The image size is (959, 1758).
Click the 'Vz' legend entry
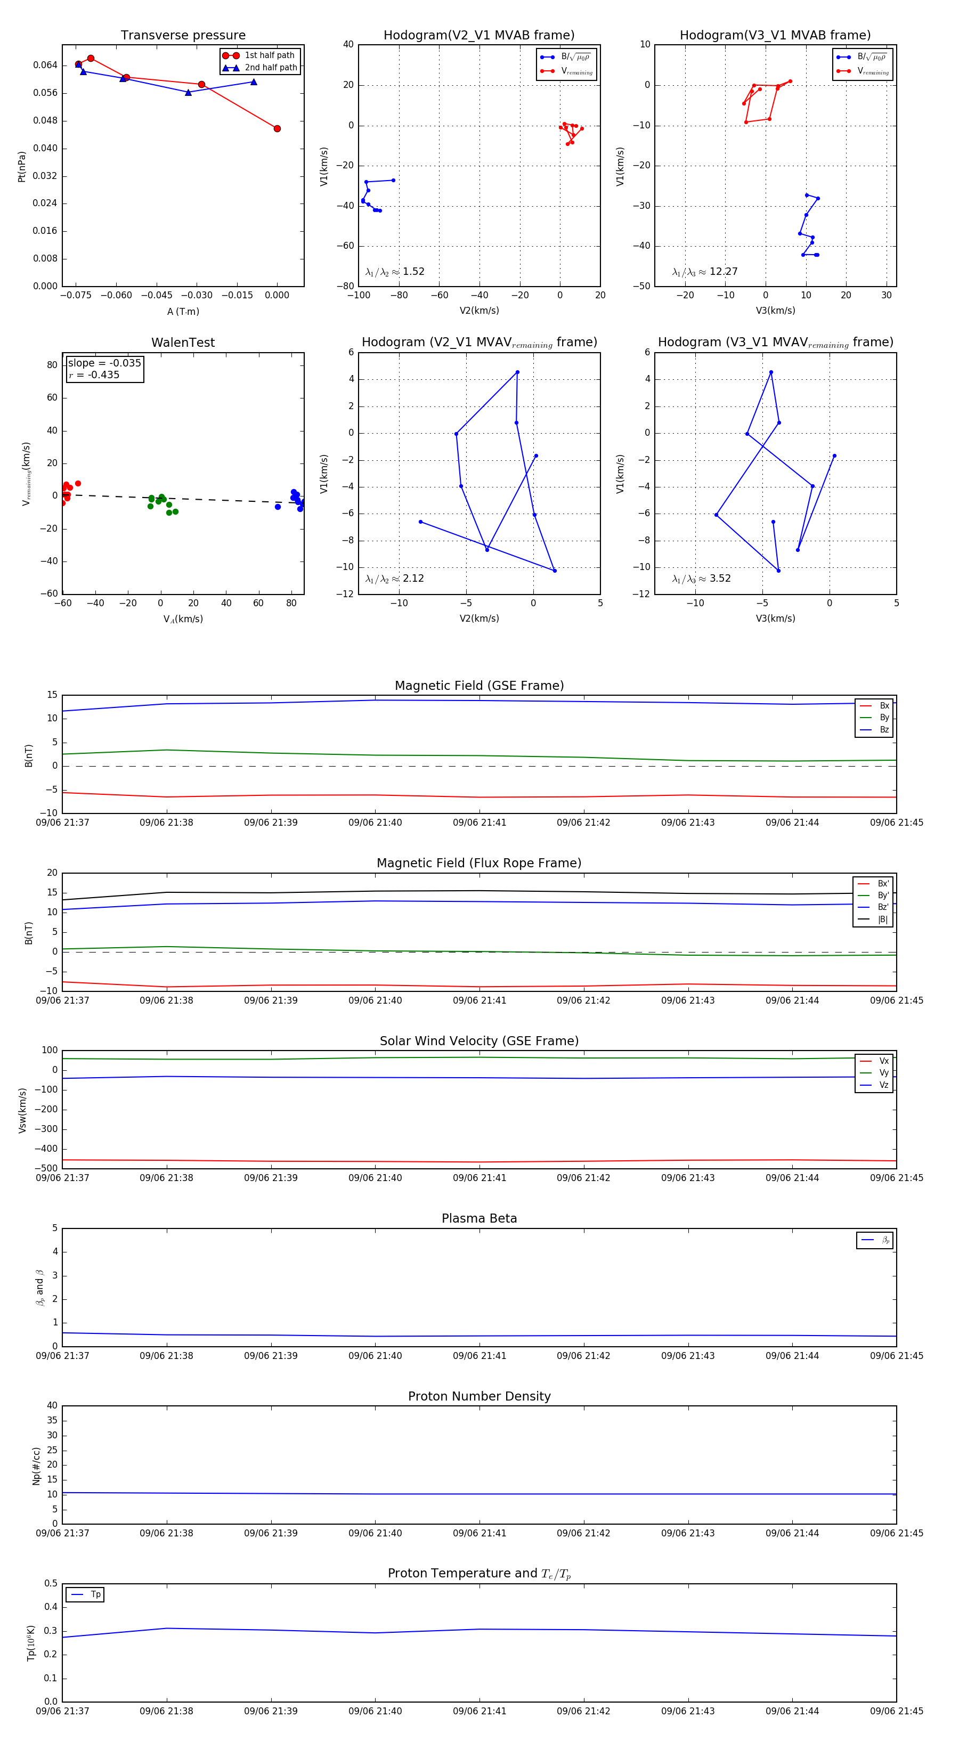click(x=874, y=1085)
